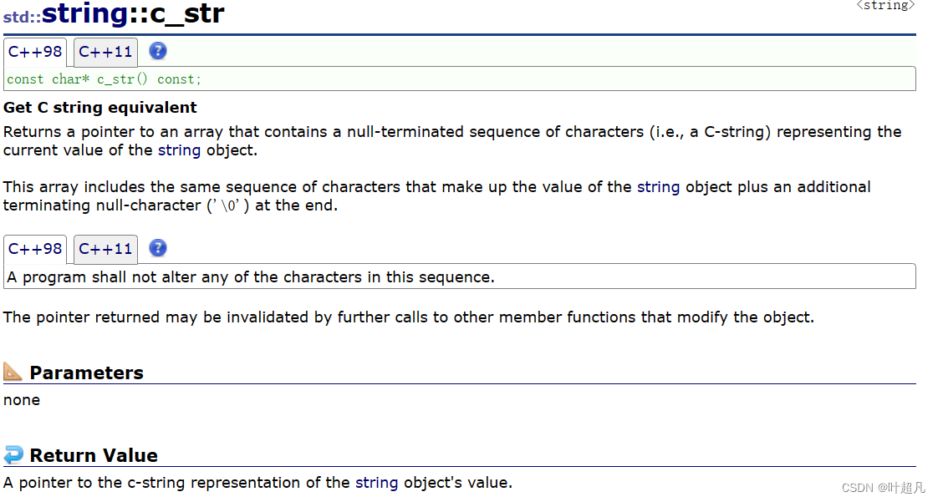Select the top C++98 tab above the declaration

click(x=35, y=52)
